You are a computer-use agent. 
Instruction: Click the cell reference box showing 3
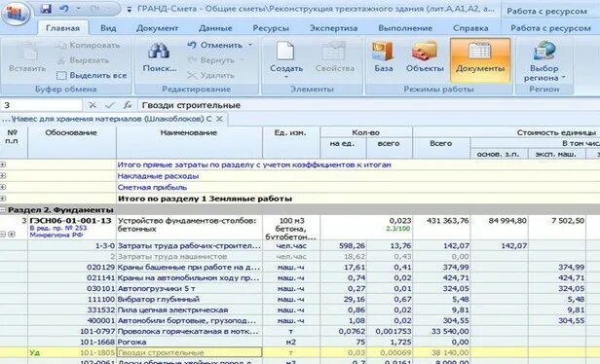[x=41, y=105]
